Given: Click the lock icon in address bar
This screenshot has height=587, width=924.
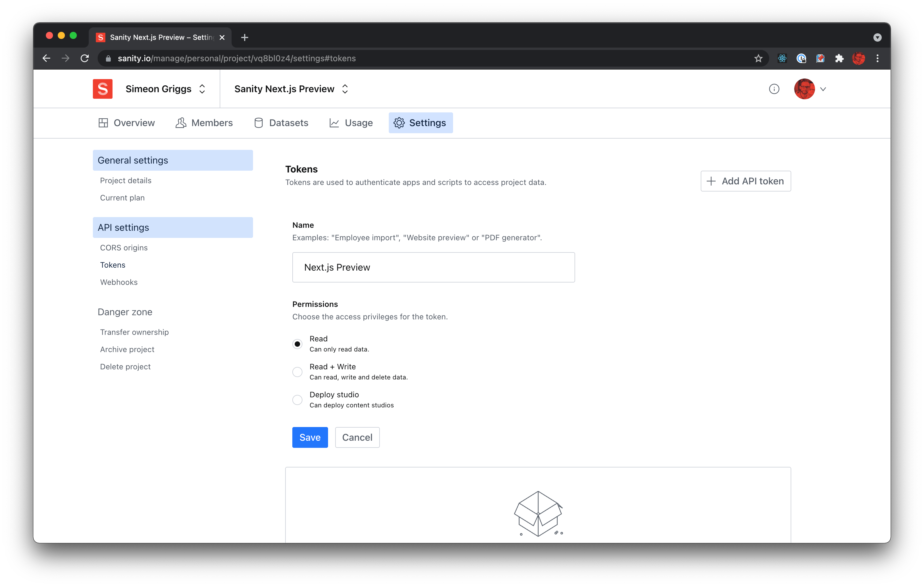Looking at the screenshot, I should click(108, 58).
